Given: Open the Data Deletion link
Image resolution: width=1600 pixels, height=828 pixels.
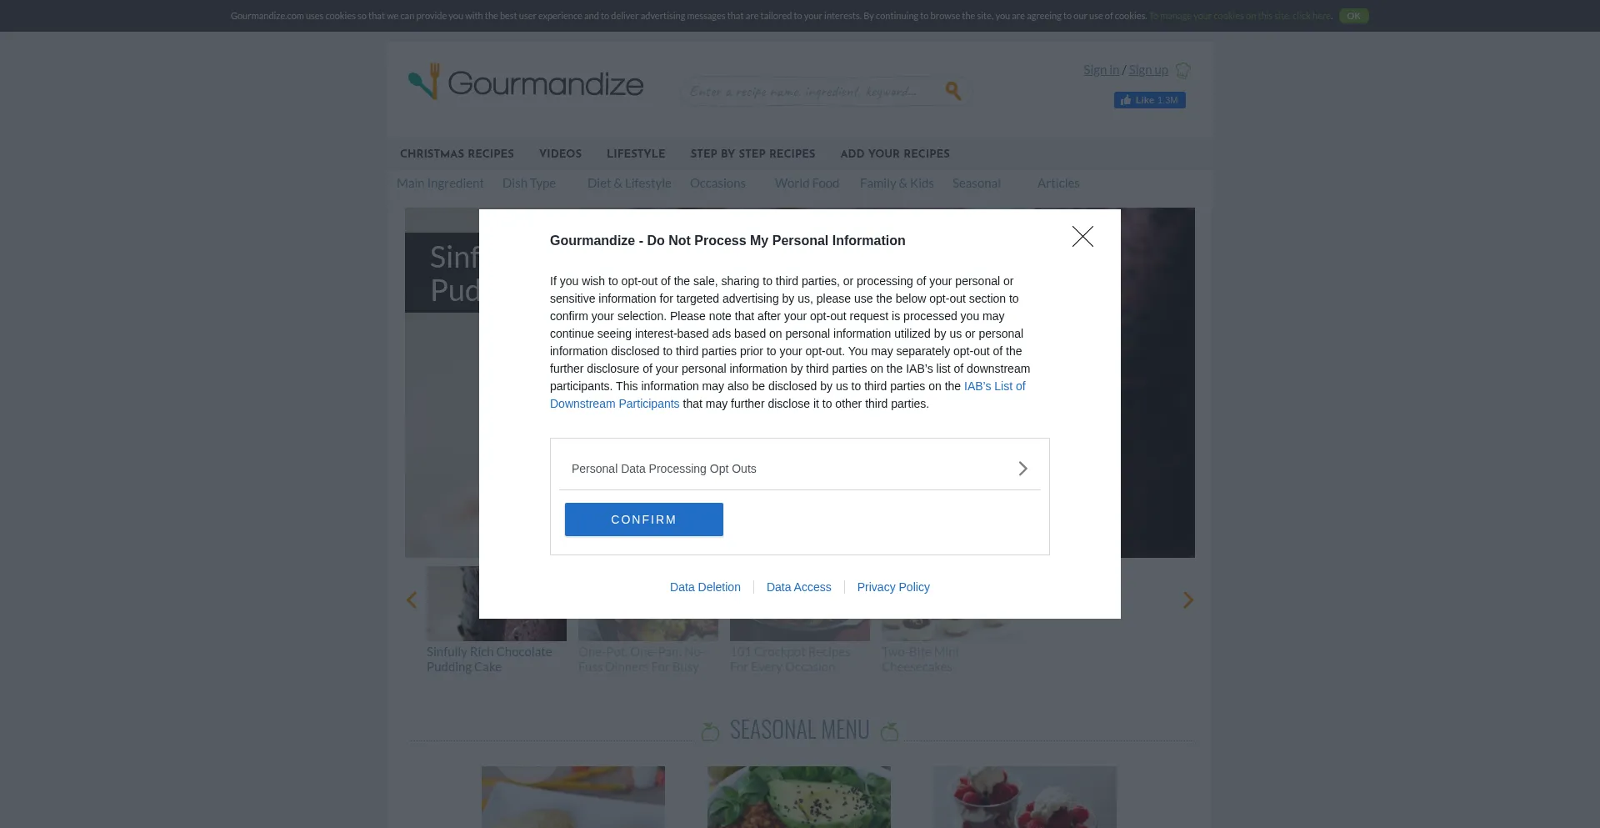Looking at the screenshot, I should (x=705, y=587).
